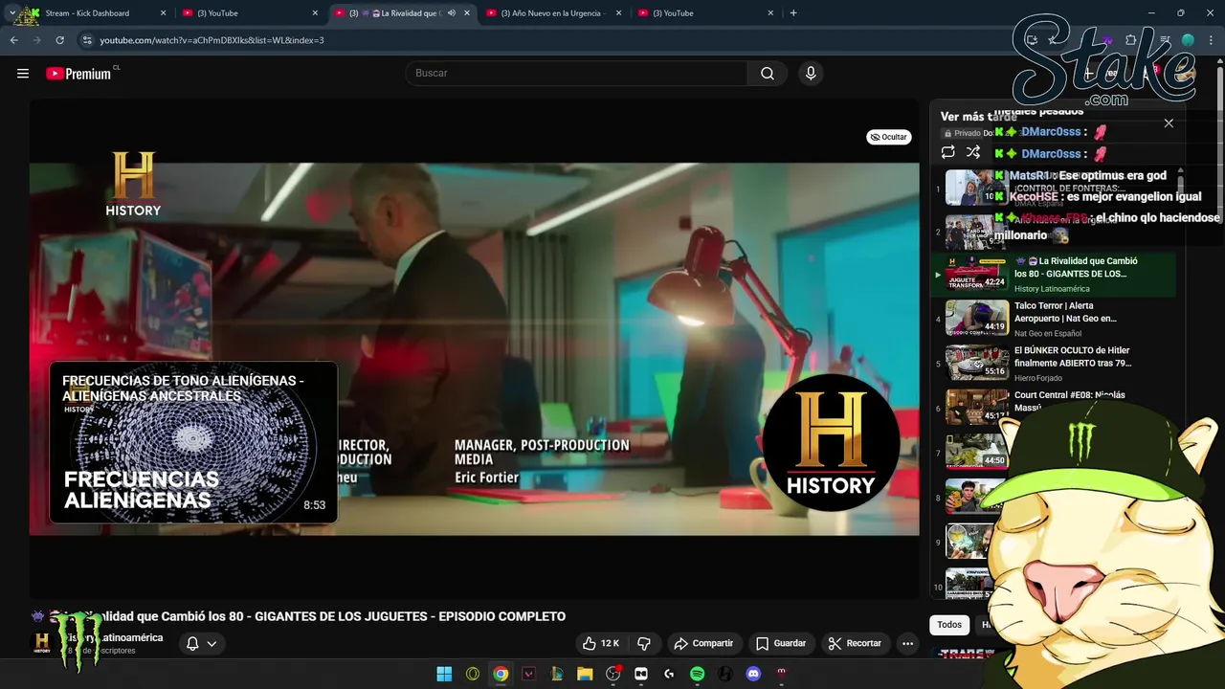1225x689 pixels.
Task: Open the three-dot more actions menu
Action: tap(907, 643)
